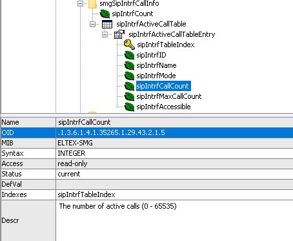Click the Syntax value INTEGER
The width and height of the screenshot is (293, 241).
72,153
